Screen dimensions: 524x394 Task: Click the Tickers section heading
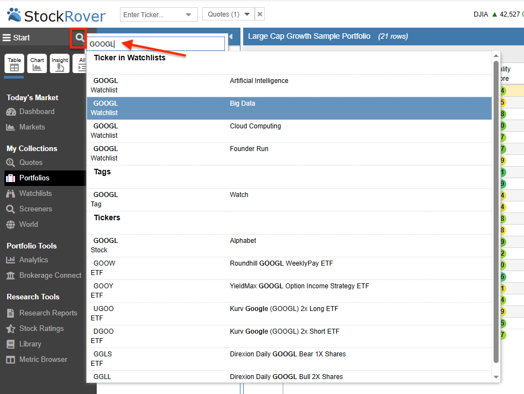tap(107, 217)
